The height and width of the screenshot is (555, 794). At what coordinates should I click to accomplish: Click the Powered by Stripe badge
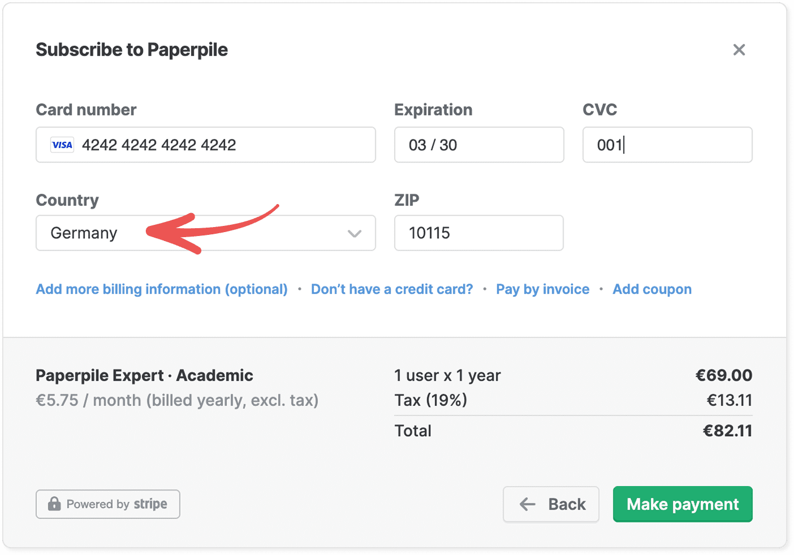pyautogui.click(x=108, y=504)
